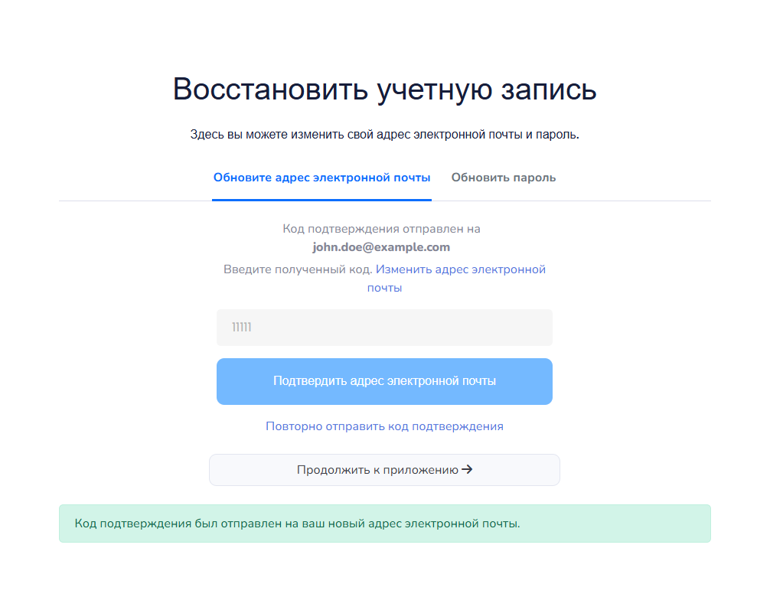Focus the confirmation code input field

(x=384, y=328)
